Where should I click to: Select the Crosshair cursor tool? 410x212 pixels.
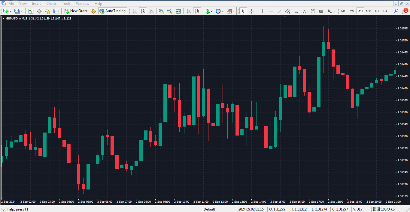[252, 11]
